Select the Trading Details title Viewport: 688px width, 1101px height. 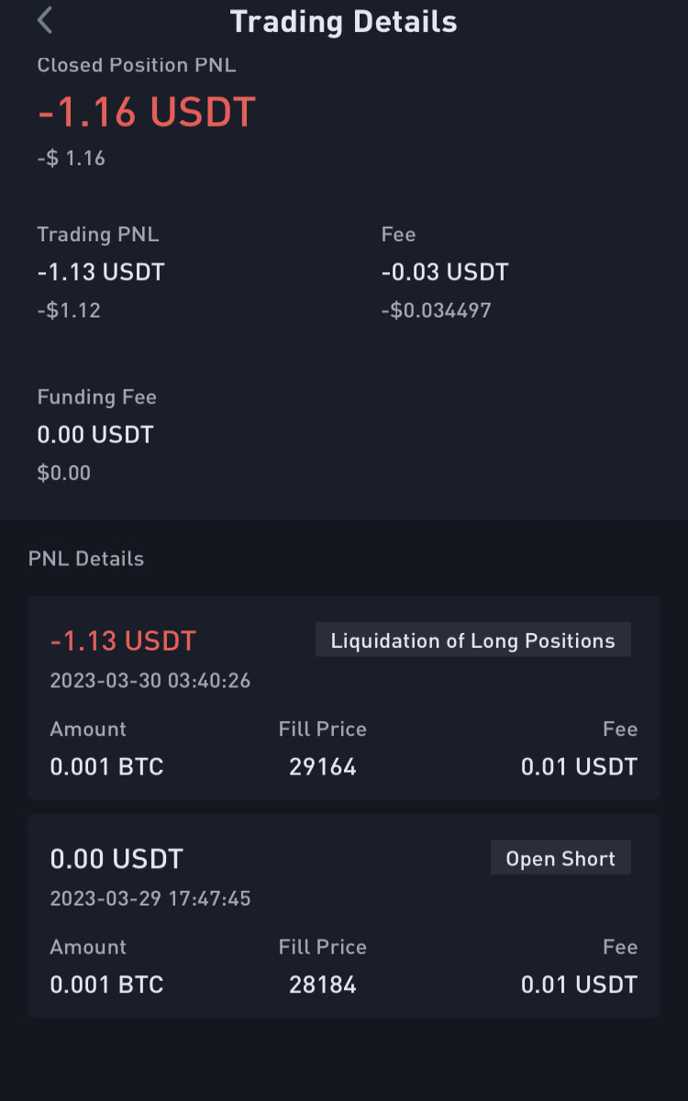tap(343, 21)
